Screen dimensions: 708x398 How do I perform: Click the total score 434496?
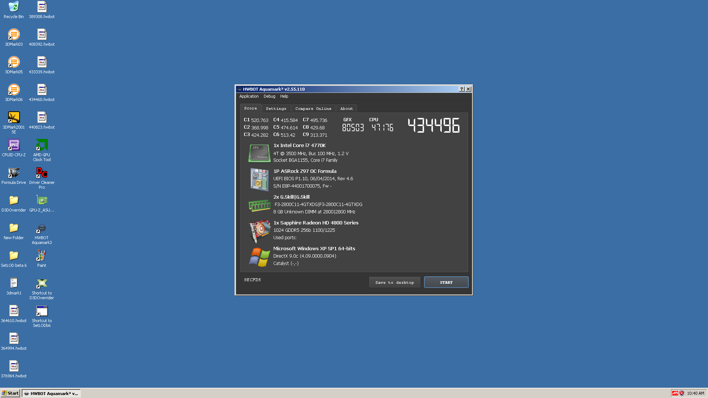[434, 125]
